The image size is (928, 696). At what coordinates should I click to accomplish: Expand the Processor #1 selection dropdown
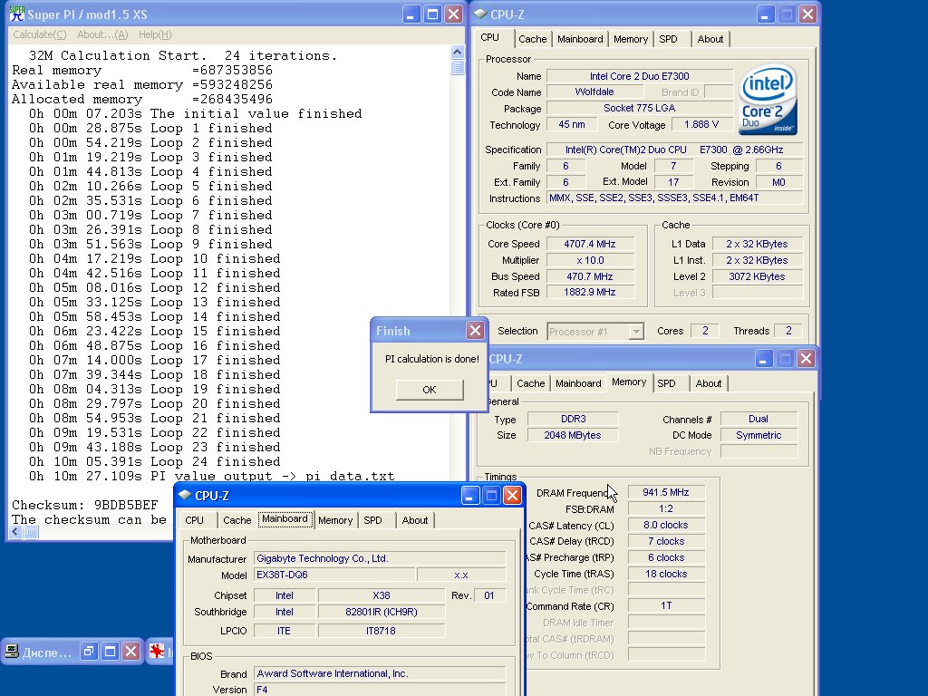(x=636, y=332)
